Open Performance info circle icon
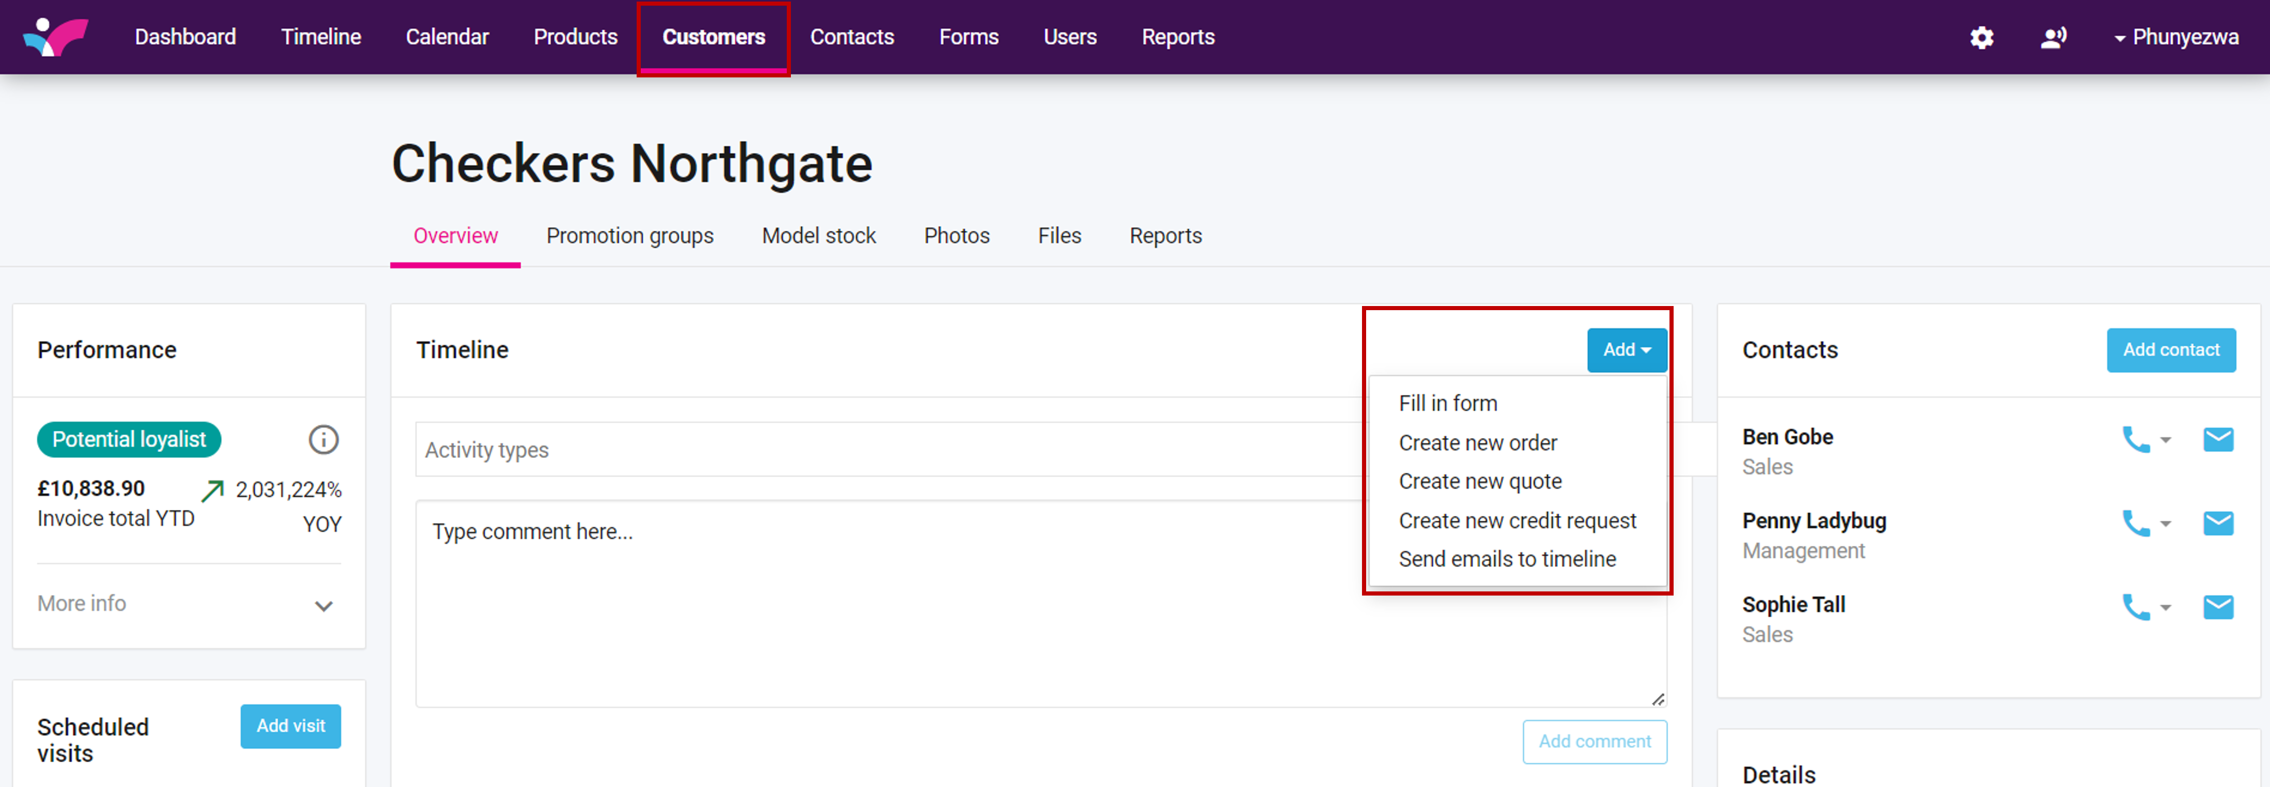The image size is (2270, 787). 323,439
